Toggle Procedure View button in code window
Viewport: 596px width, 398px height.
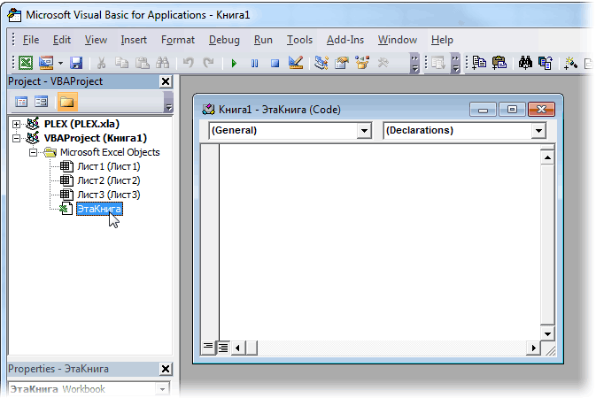(x=208, y=347)
